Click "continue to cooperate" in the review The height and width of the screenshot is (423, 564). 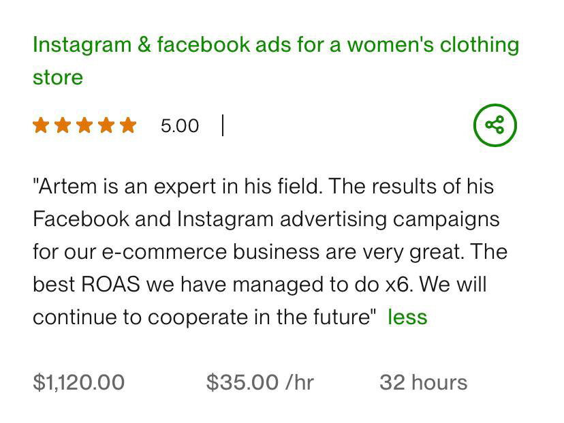coord(134,317)
